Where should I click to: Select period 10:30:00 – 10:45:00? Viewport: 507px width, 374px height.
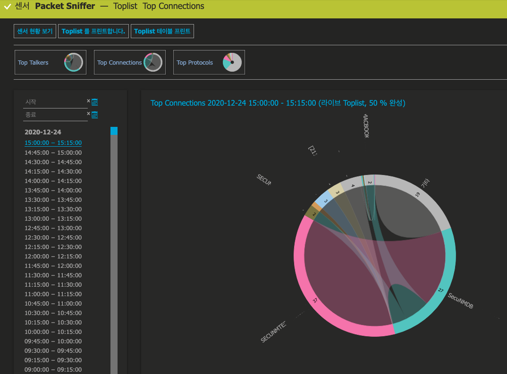pyautogui.click(x=53, y=313)
